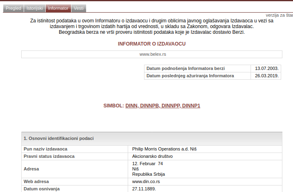Select the 'Republika Srbija' address line

pyautogui.click(x=149, y=175)
